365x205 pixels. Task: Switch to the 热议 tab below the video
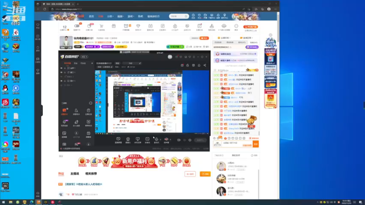[x=61, y=174]
